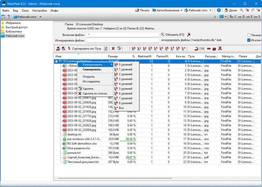
Task: Click the rightmost red X icon in list toolbar
Action: coord(220,49)
